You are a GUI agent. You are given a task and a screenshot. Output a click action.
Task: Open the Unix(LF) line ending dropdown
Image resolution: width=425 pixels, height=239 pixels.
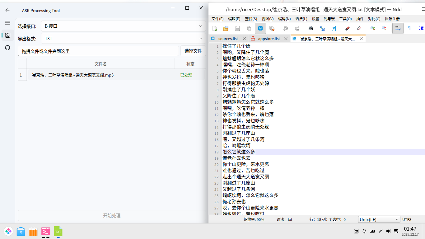coord(379,219)
